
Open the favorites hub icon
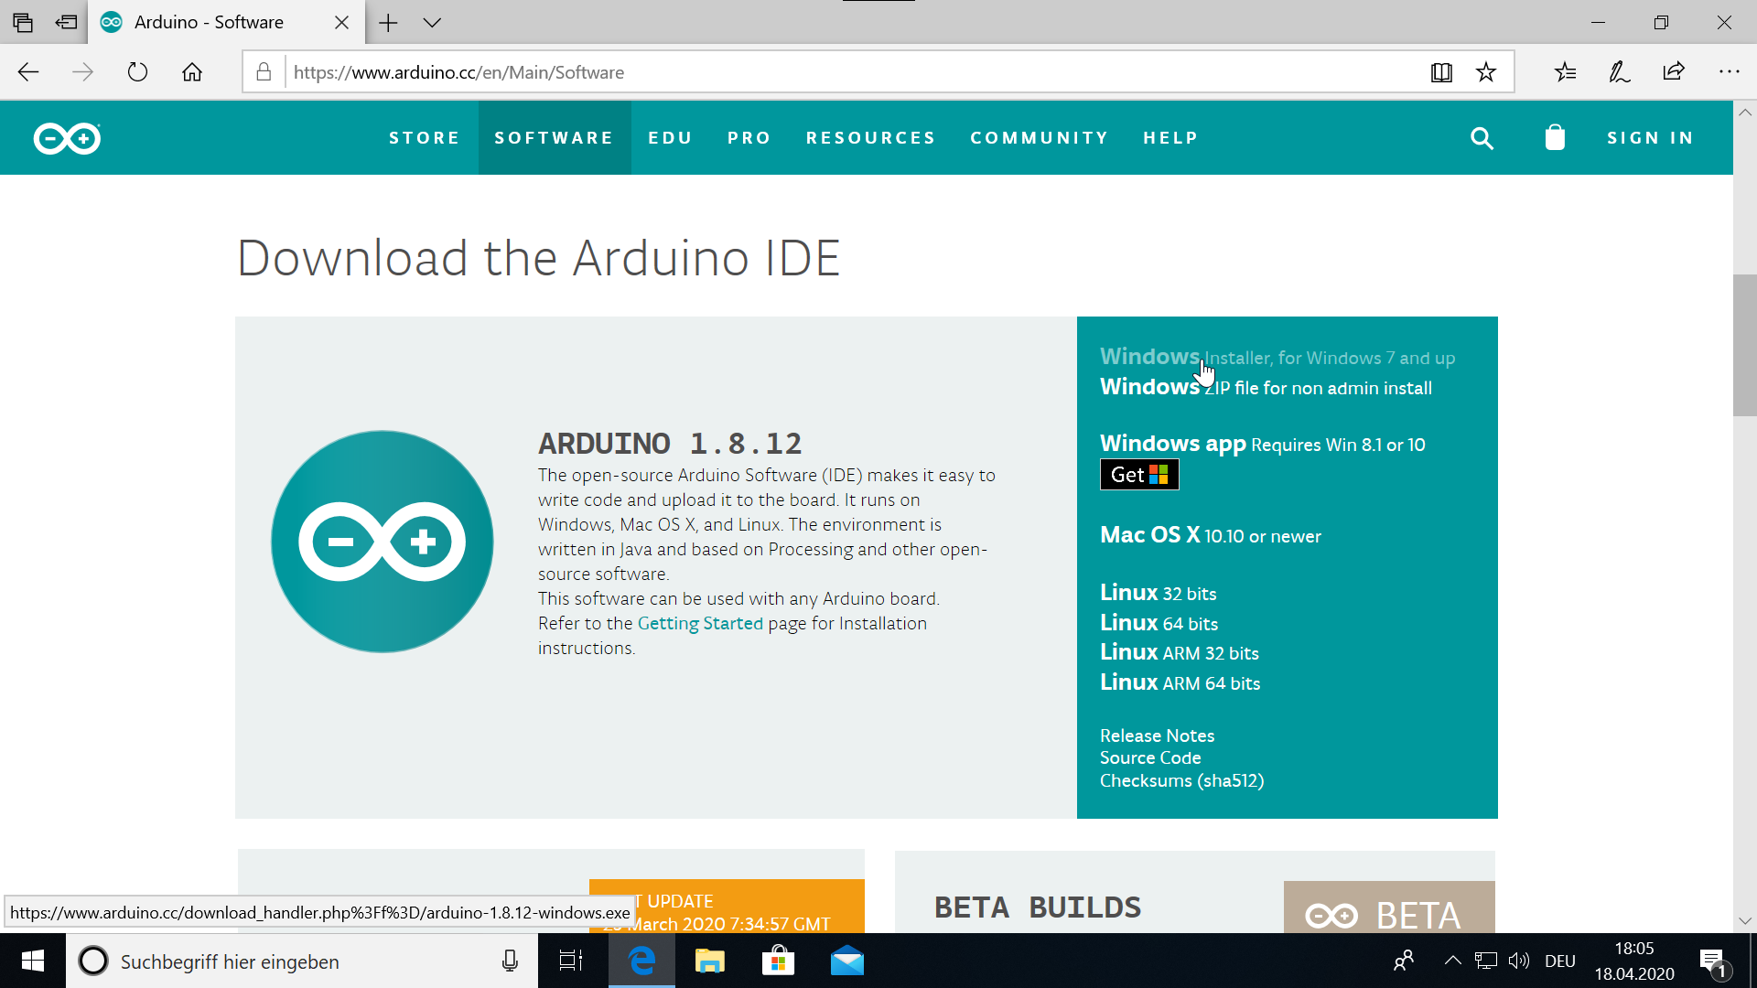point(1566,72)
